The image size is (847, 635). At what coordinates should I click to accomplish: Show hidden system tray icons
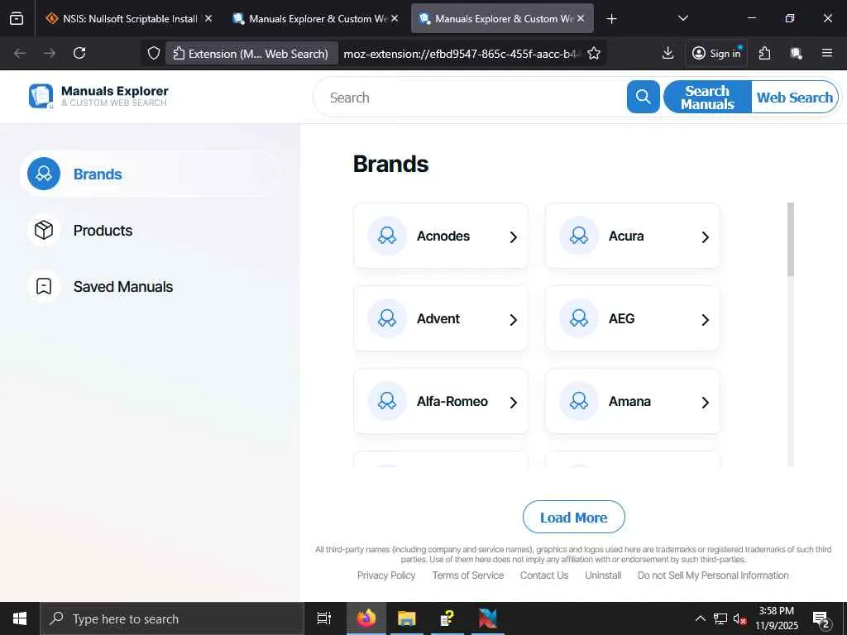point(700,618)
